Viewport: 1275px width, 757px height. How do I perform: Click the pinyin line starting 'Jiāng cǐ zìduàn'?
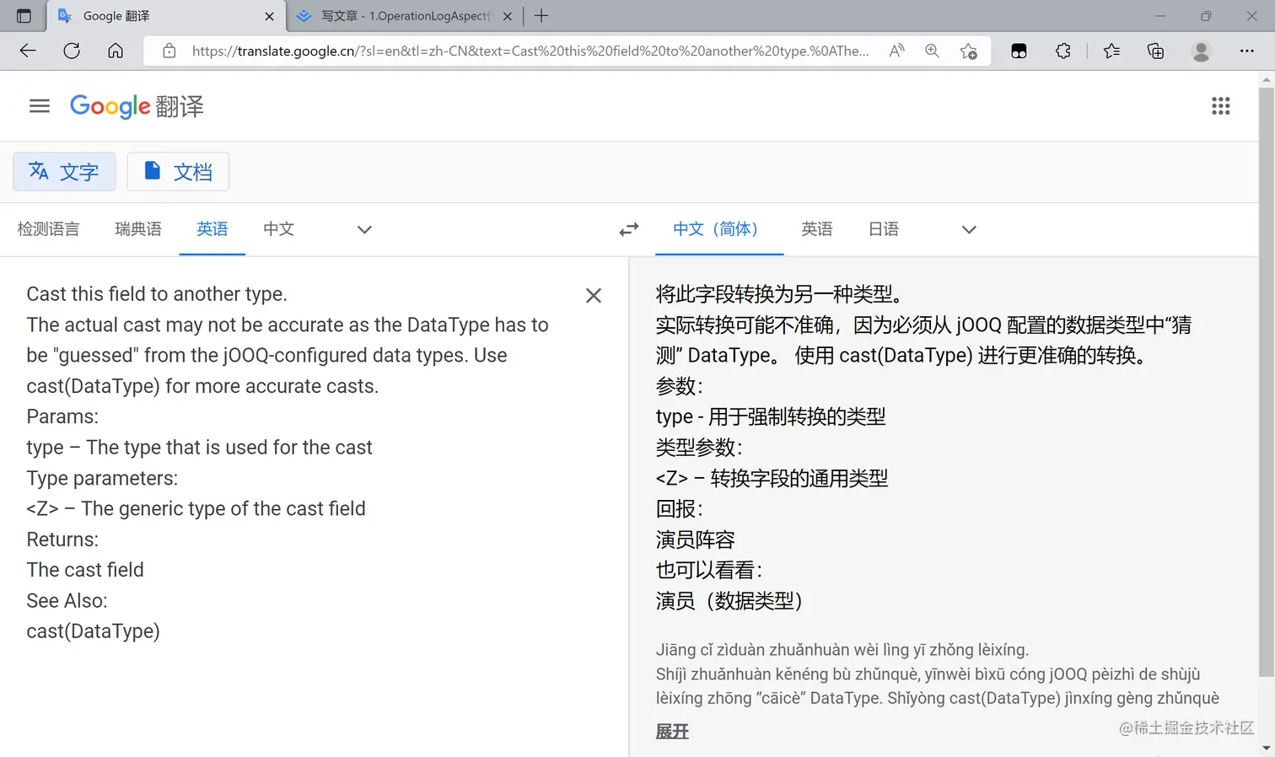842,650
